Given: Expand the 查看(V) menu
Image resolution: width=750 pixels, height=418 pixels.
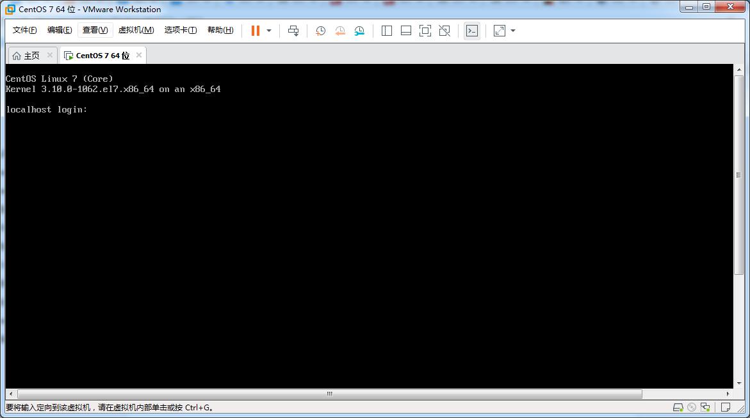Looking at the screenshot, I should pos(95,29).
